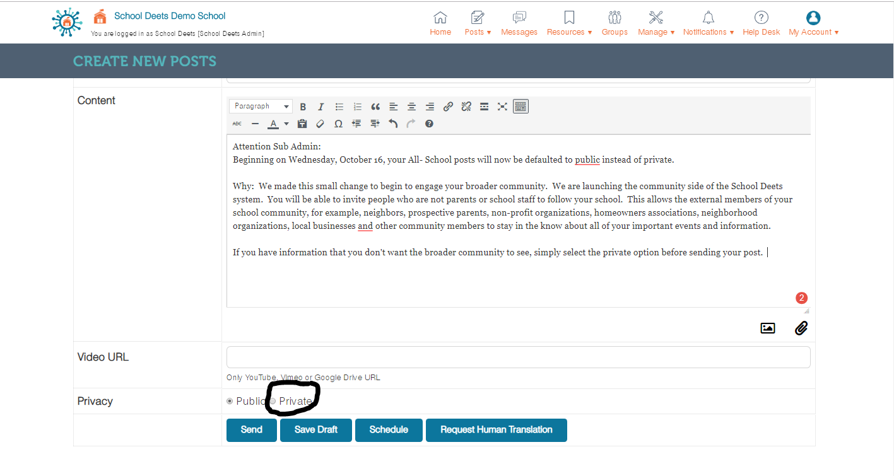Screen dimensions: 894x476
Task: Open the Help Desk
Action: pyautogui.click(x=762, y=23)
